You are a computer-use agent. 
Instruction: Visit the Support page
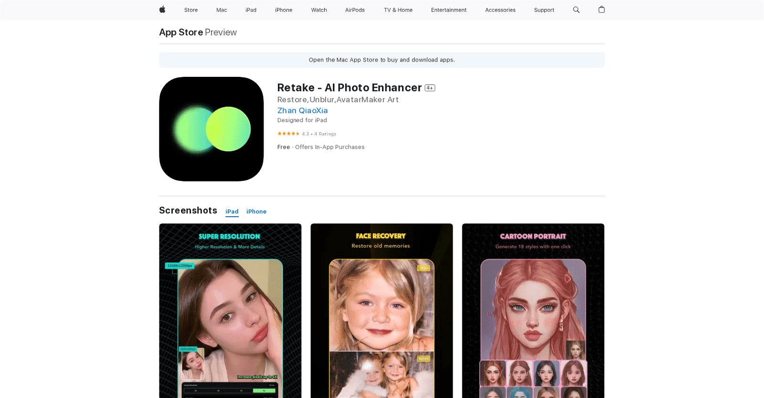click(x=544, y=10)
